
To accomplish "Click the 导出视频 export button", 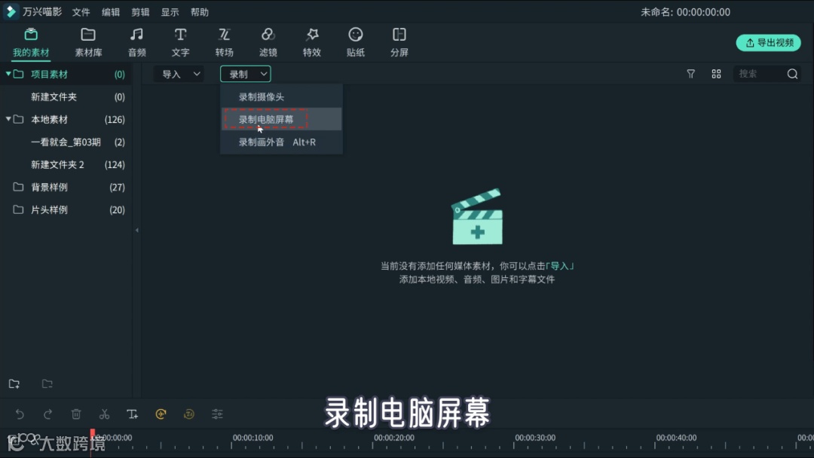I will (x=768, y=43).
